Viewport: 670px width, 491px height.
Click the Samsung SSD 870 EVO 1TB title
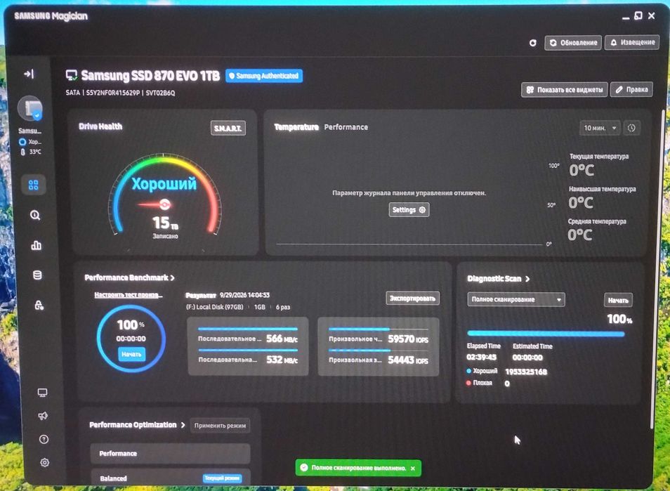[x=150, y=76]
